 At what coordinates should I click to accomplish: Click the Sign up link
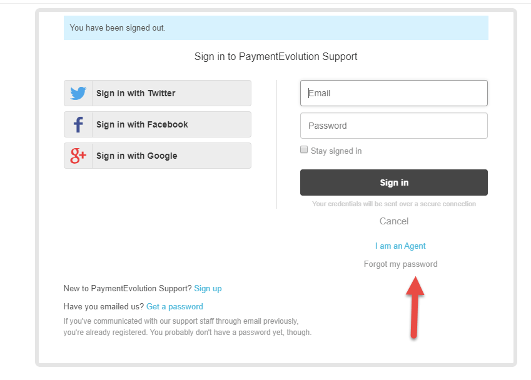[208, 288]
